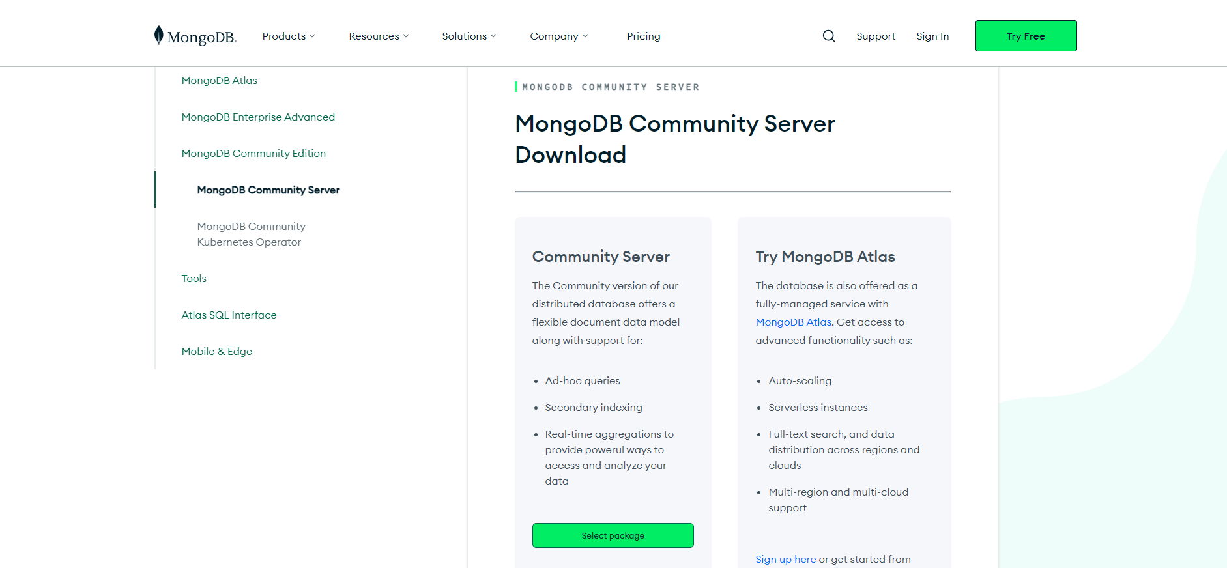1227x568 pixels.
Task: Click the Community Server card title
Action: click(601, 257)
